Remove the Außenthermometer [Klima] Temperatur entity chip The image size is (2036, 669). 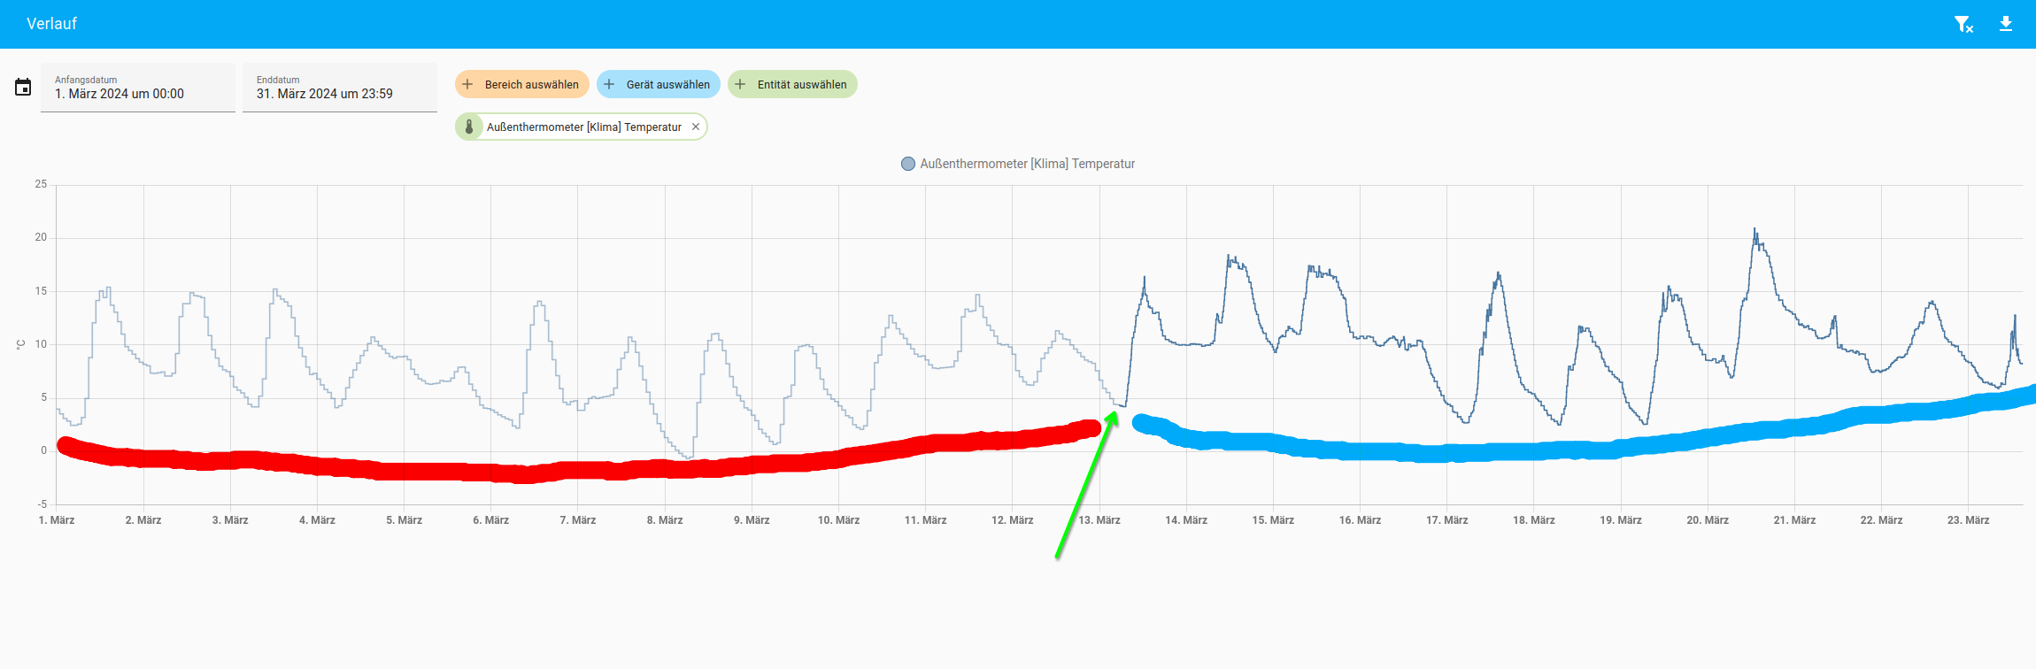point(696,127)
